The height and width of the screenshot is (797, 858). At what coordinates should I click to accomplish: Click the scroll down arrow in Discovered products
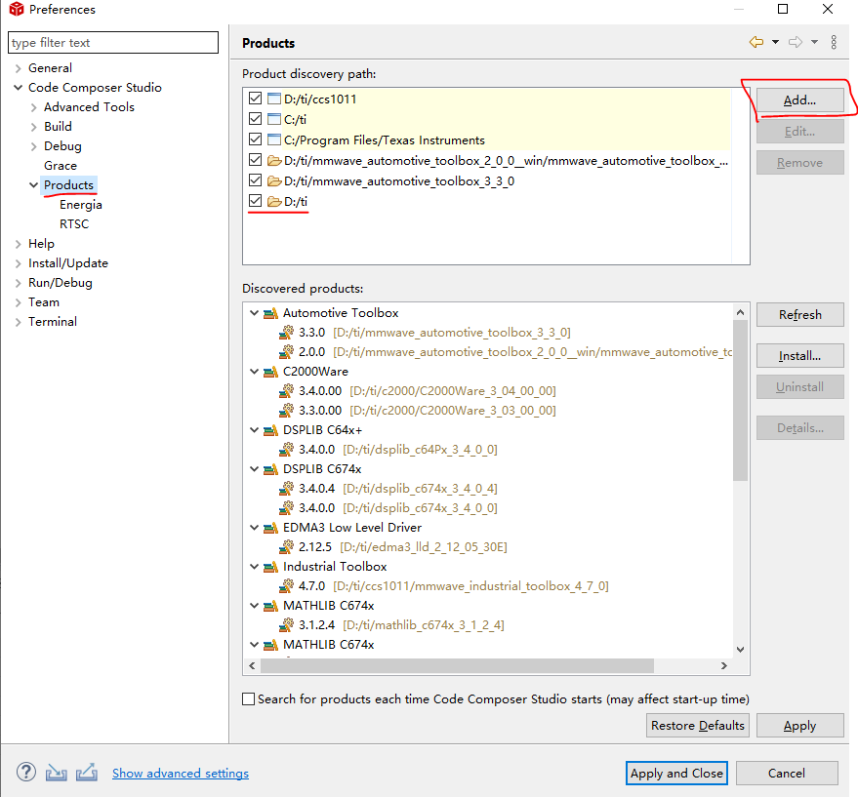[740, 650]
